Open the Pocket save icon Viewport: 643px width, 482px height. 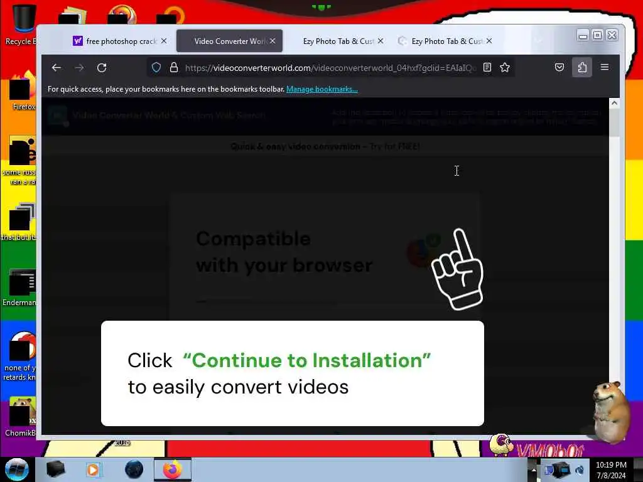pyautogui.click(x=559, y=68)
